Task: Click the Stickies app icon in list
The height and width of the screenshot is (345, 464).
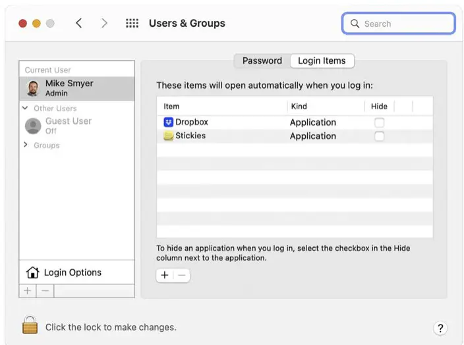Action: (x=168, y=136)
